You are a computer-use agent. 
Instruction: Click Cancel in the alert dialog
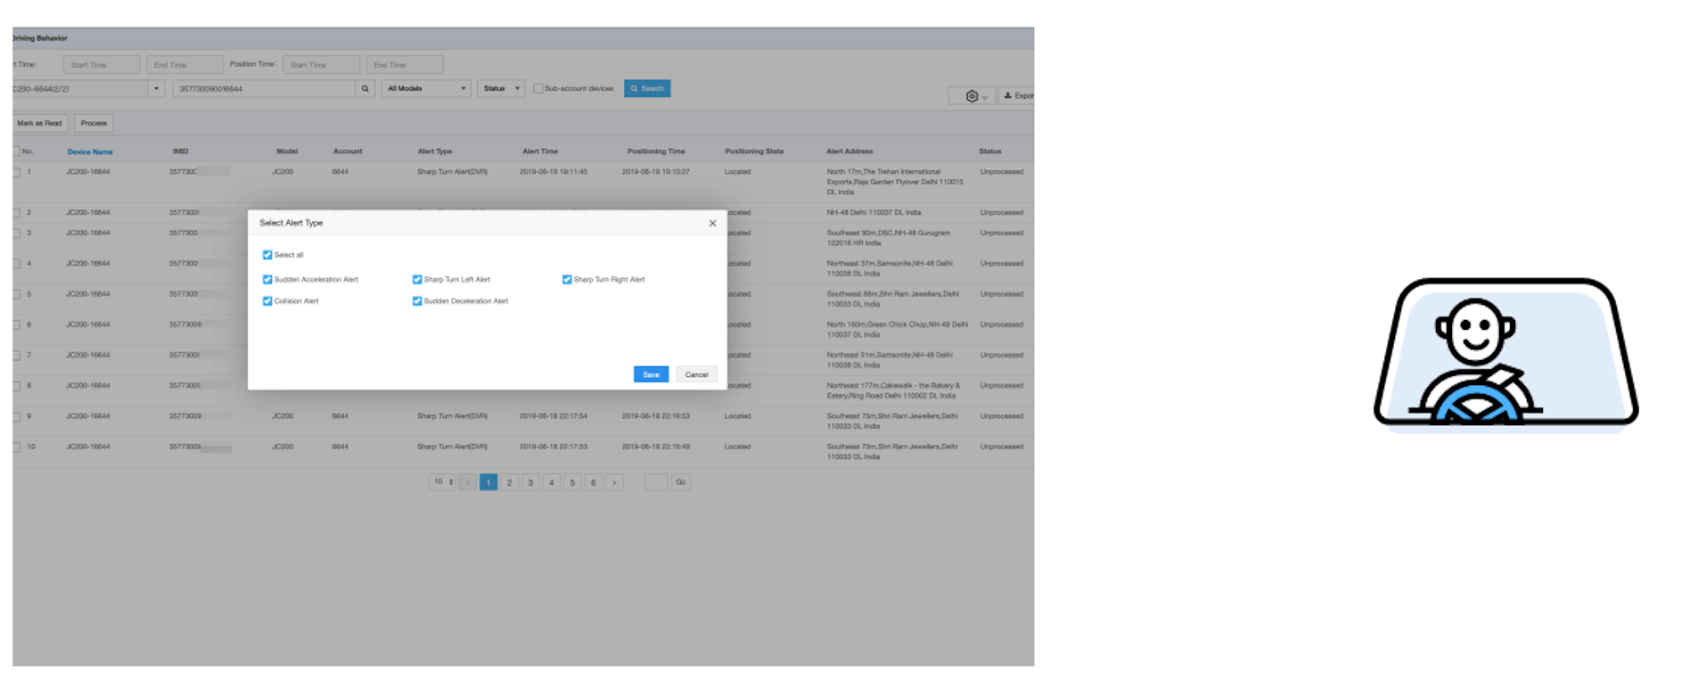click(x=696, y=374)
